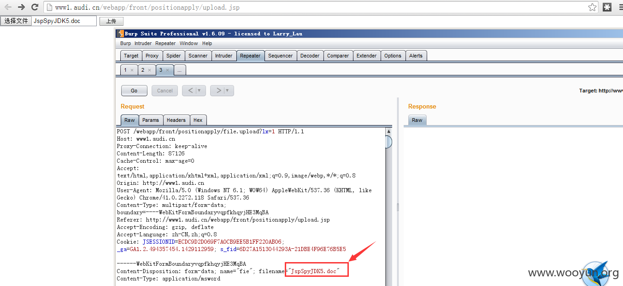Switch to the Proxy tab
The image size is (623, 286).
click(x=152, y=56)
